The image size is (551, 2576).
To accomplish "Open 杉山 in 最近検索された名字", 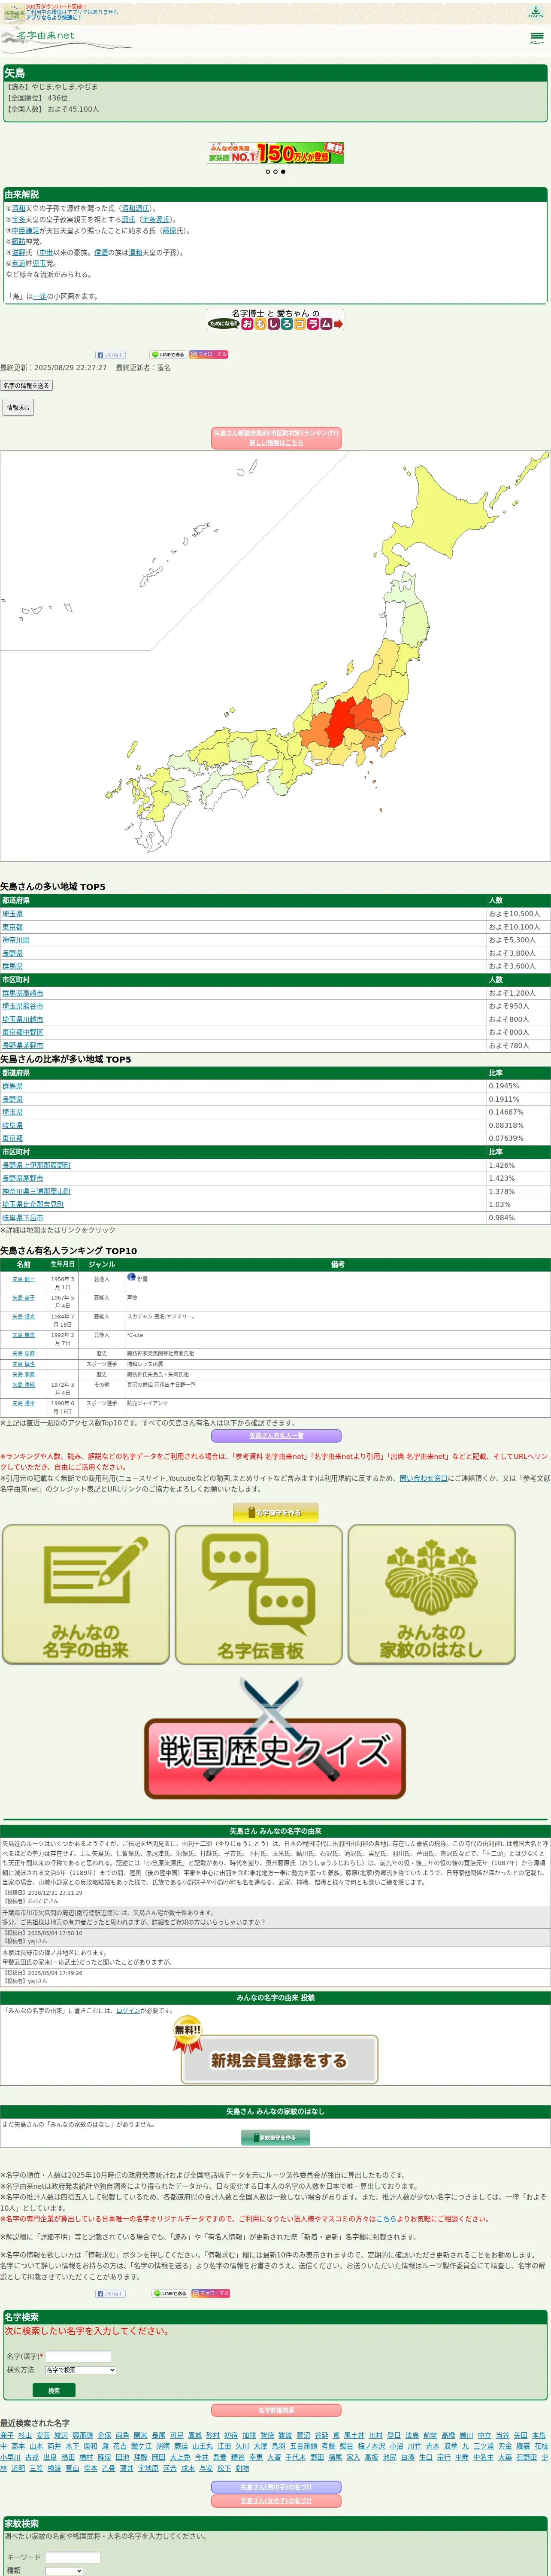I will click(x=25, y=2435).
